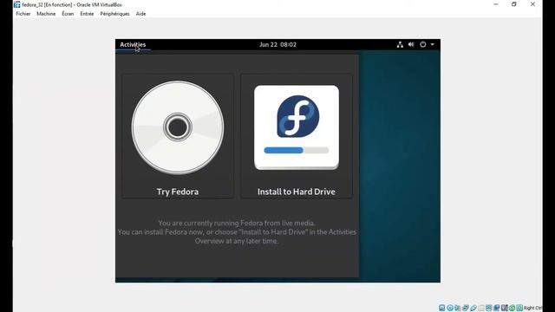555x312 pixels.
Task: Open the Périphériques menu
Action: click(114, 14)
